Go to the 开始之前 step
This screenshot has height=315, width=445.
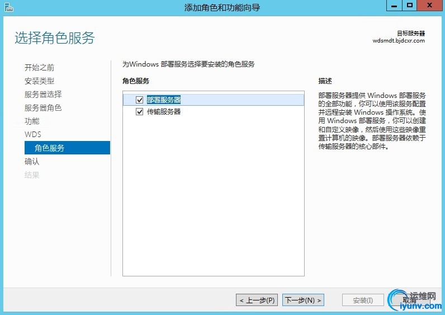pyautogui.click(x=40, y=68)
